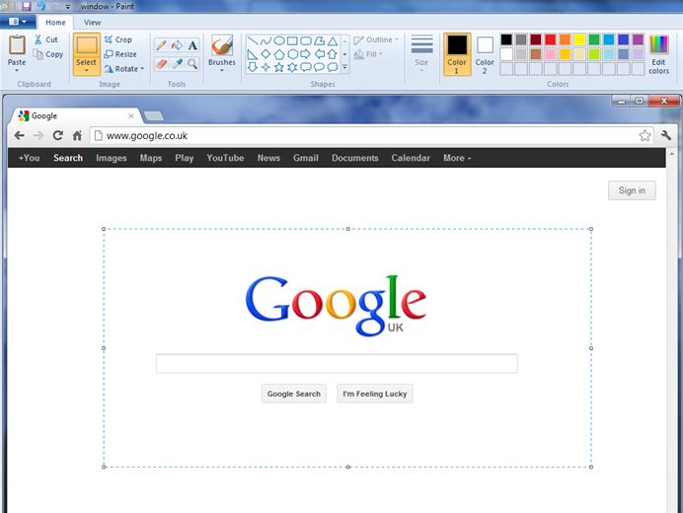Click the Resize button
Viewport: 683px width, 513px height.
pyautogui.click(x=120, y=54)
